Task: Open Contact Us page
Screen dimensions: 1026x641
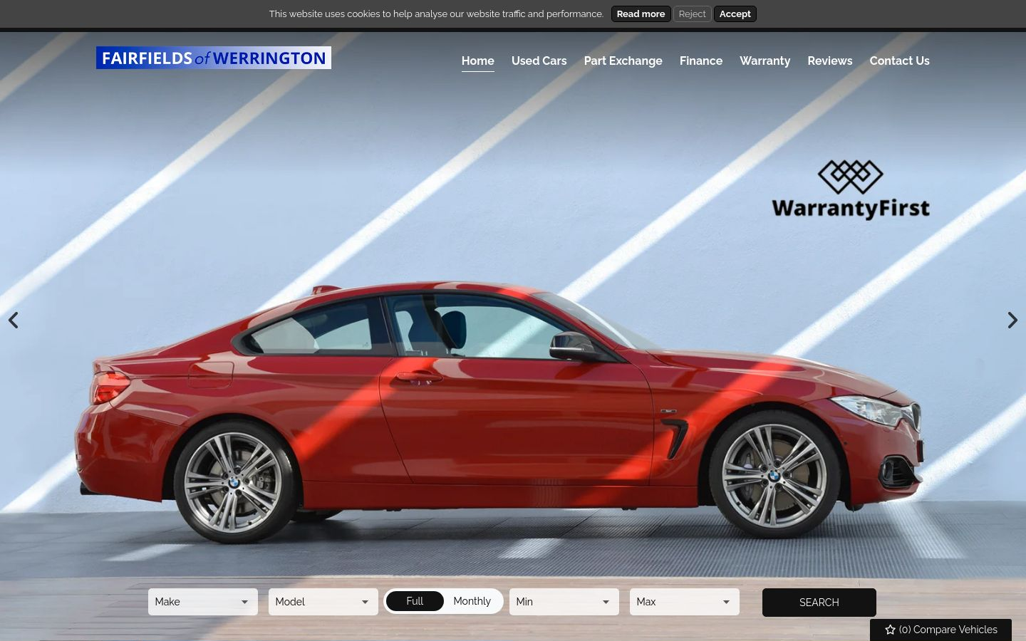Action: [x=900, y=61]
